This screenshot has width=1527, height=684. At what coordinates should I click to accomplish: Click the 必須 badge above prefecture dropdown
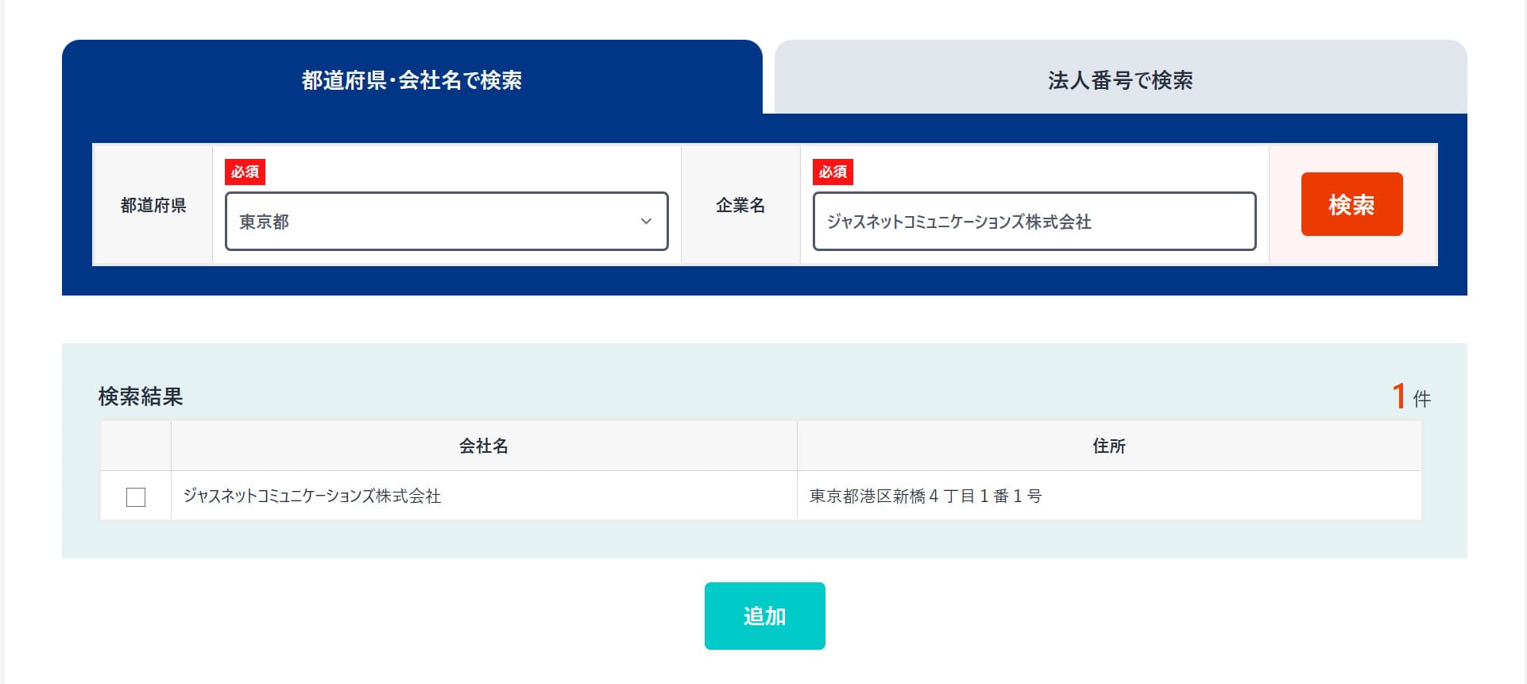(x=245, y=172)
